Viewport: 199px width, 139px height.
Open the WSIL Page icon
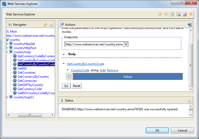point(179,14)
